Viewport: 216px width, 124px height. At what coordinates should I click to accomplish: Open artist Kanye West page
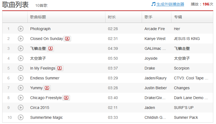coord(155,39)
